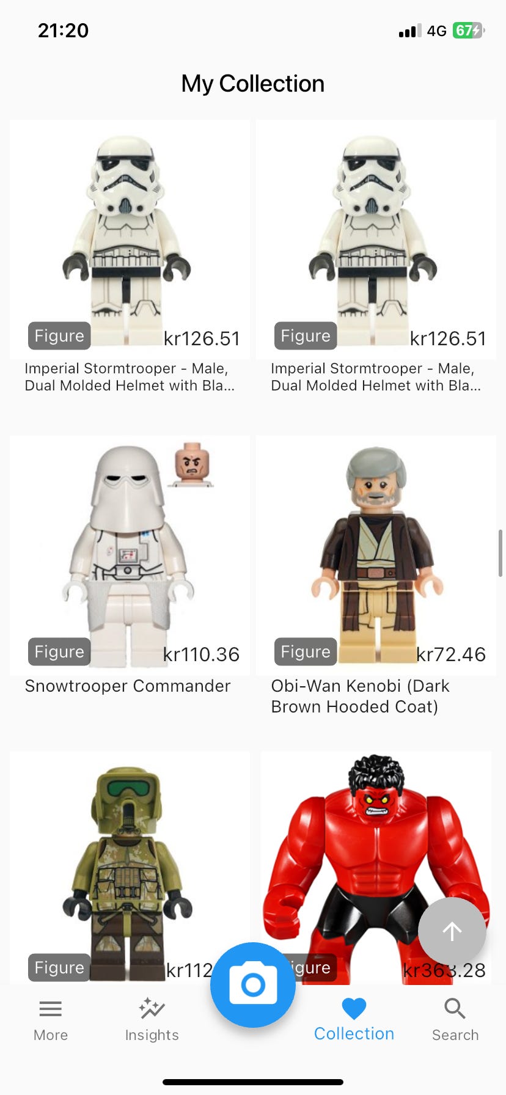Image resolution: width=506 pixels, height=1095 pixels.
Task: Tap the Obi-Wan Kenobi Dark Brown Hooded Coat title
Action: coord(361,697)
